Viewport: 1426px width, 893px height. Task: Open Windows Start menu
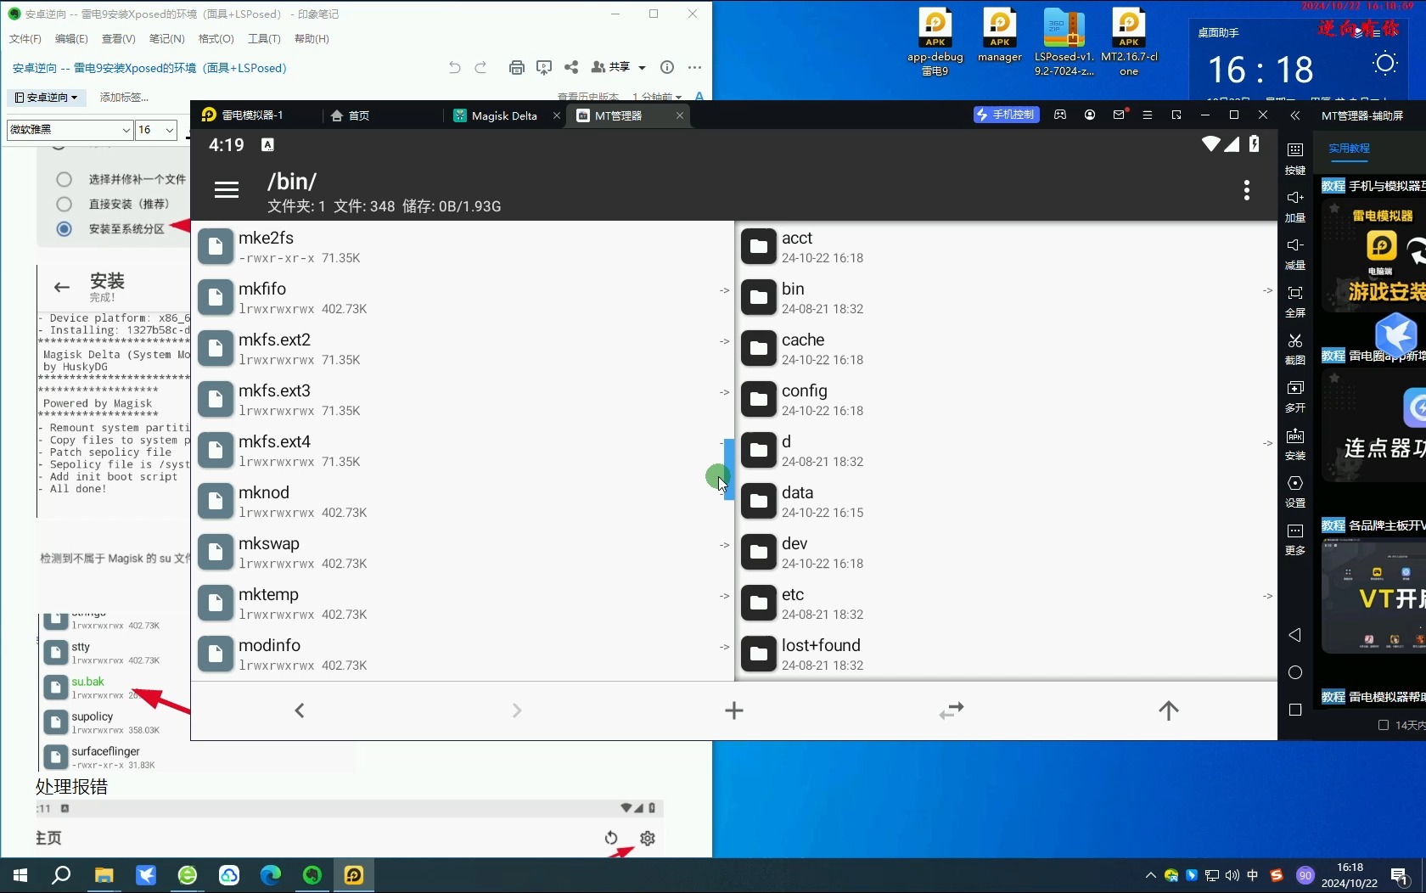(20, 875)
